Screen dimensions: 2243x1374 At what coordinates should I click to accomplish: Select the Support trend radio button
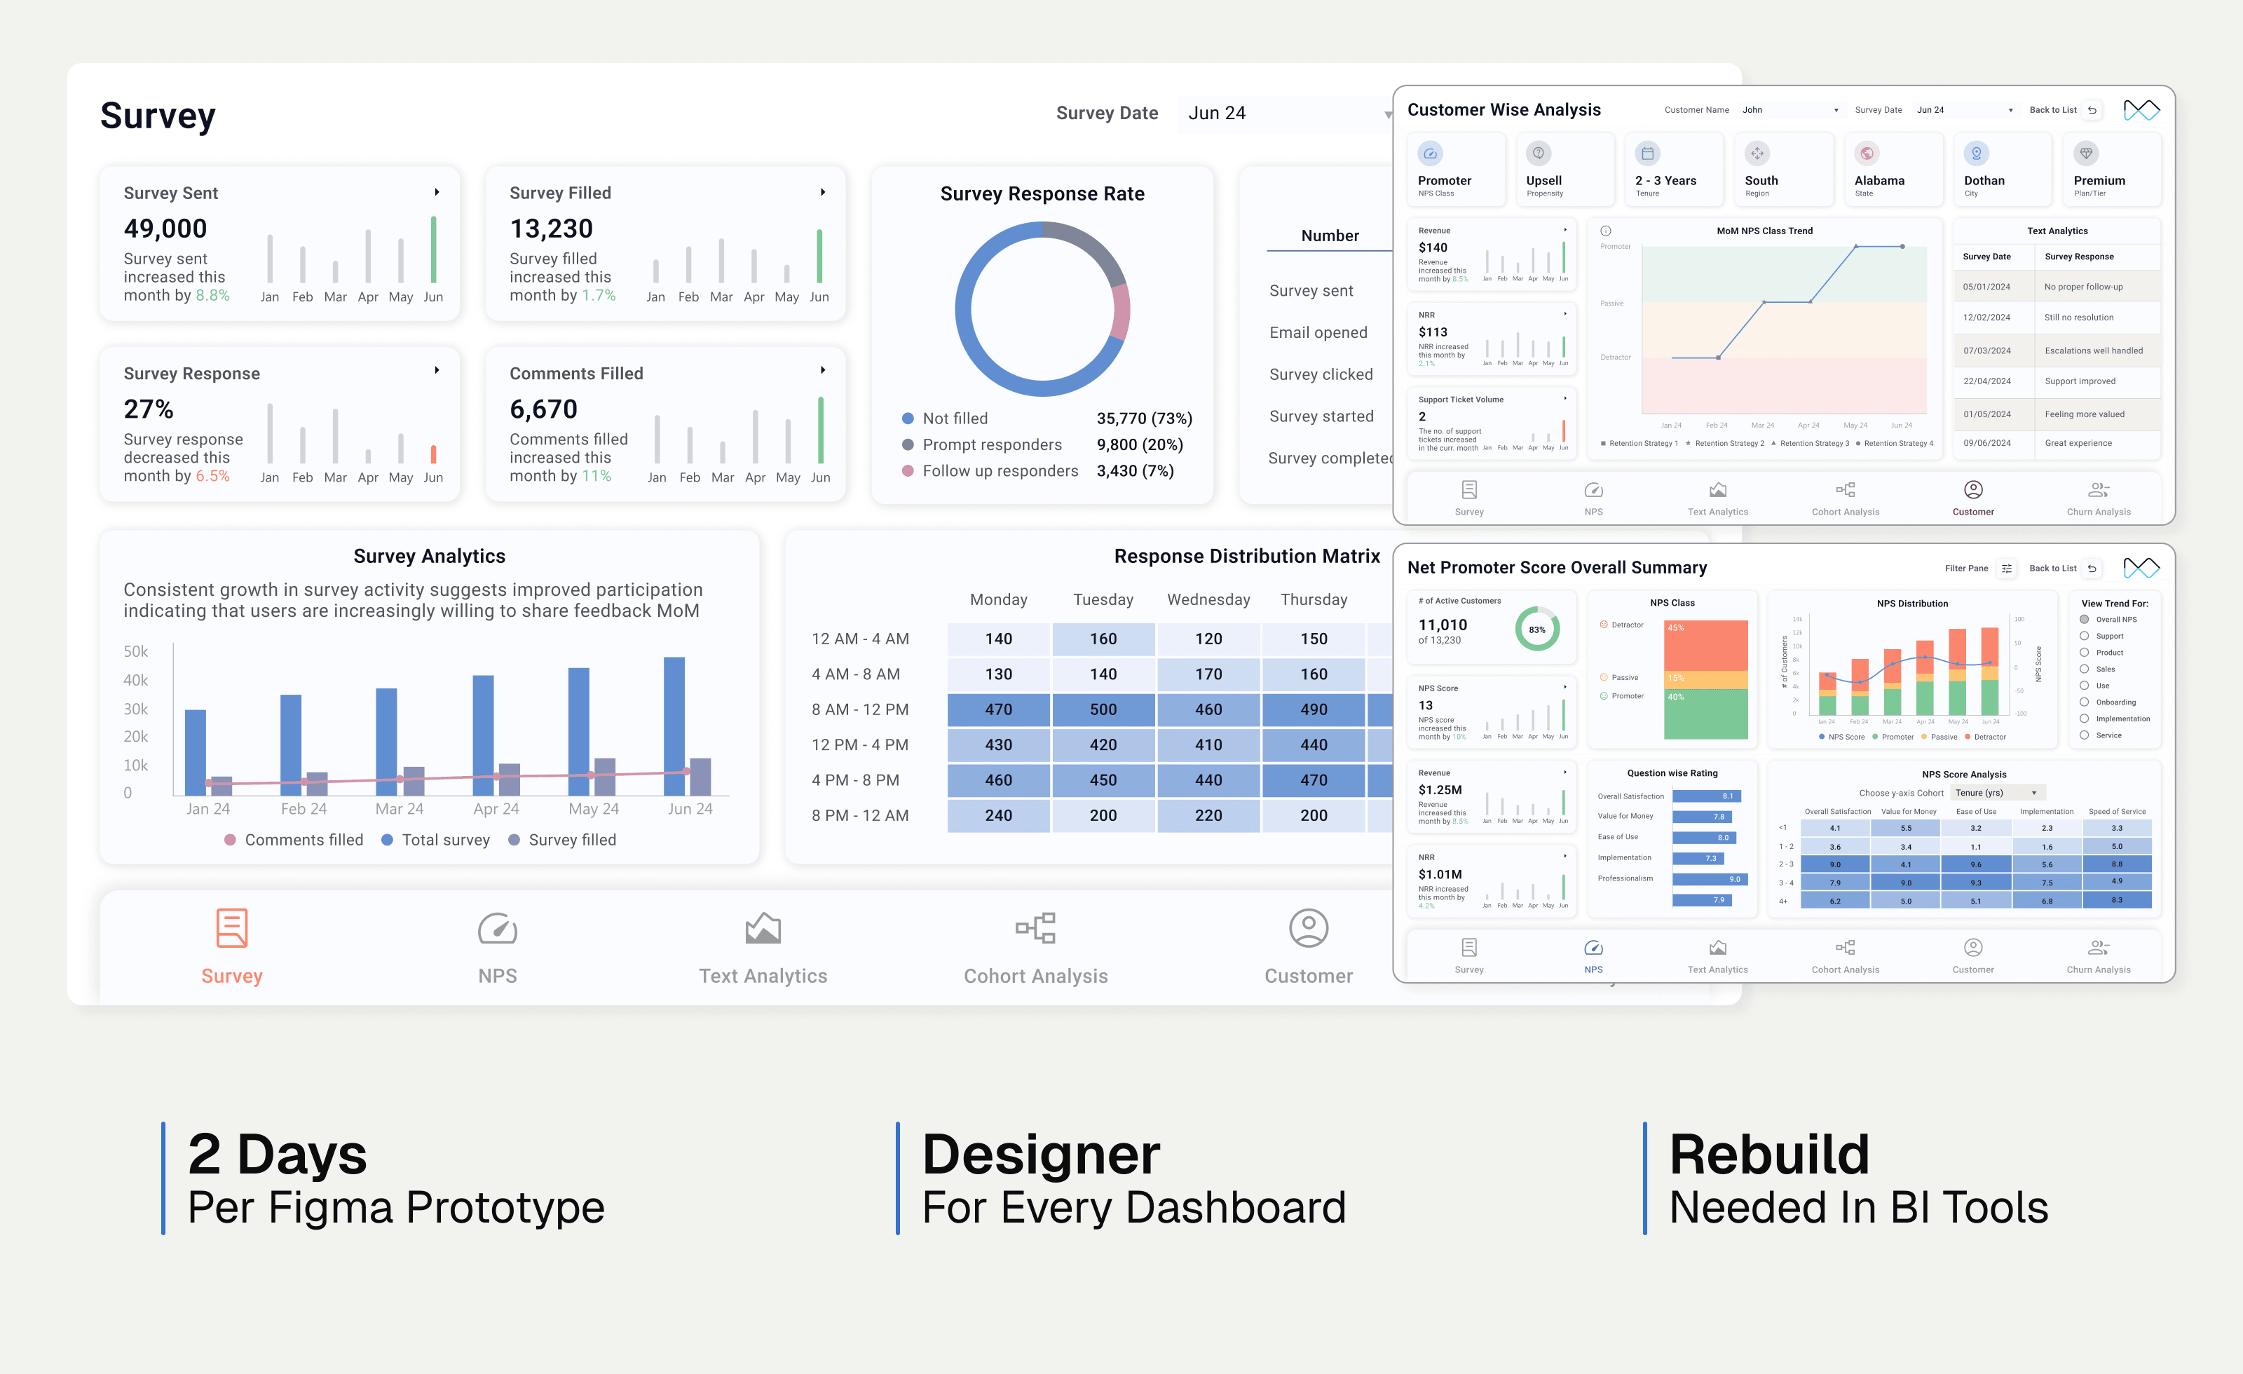click(x=2084, y=636)
